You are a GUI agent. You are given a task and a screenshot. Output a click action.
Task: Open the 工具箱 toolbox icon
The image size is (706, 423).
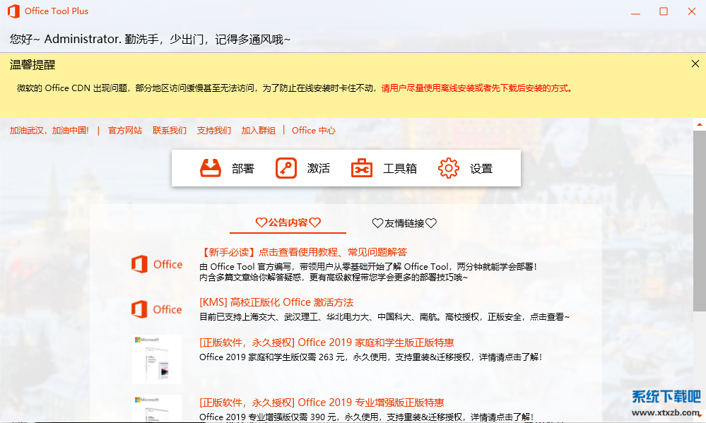click(362, 168)
